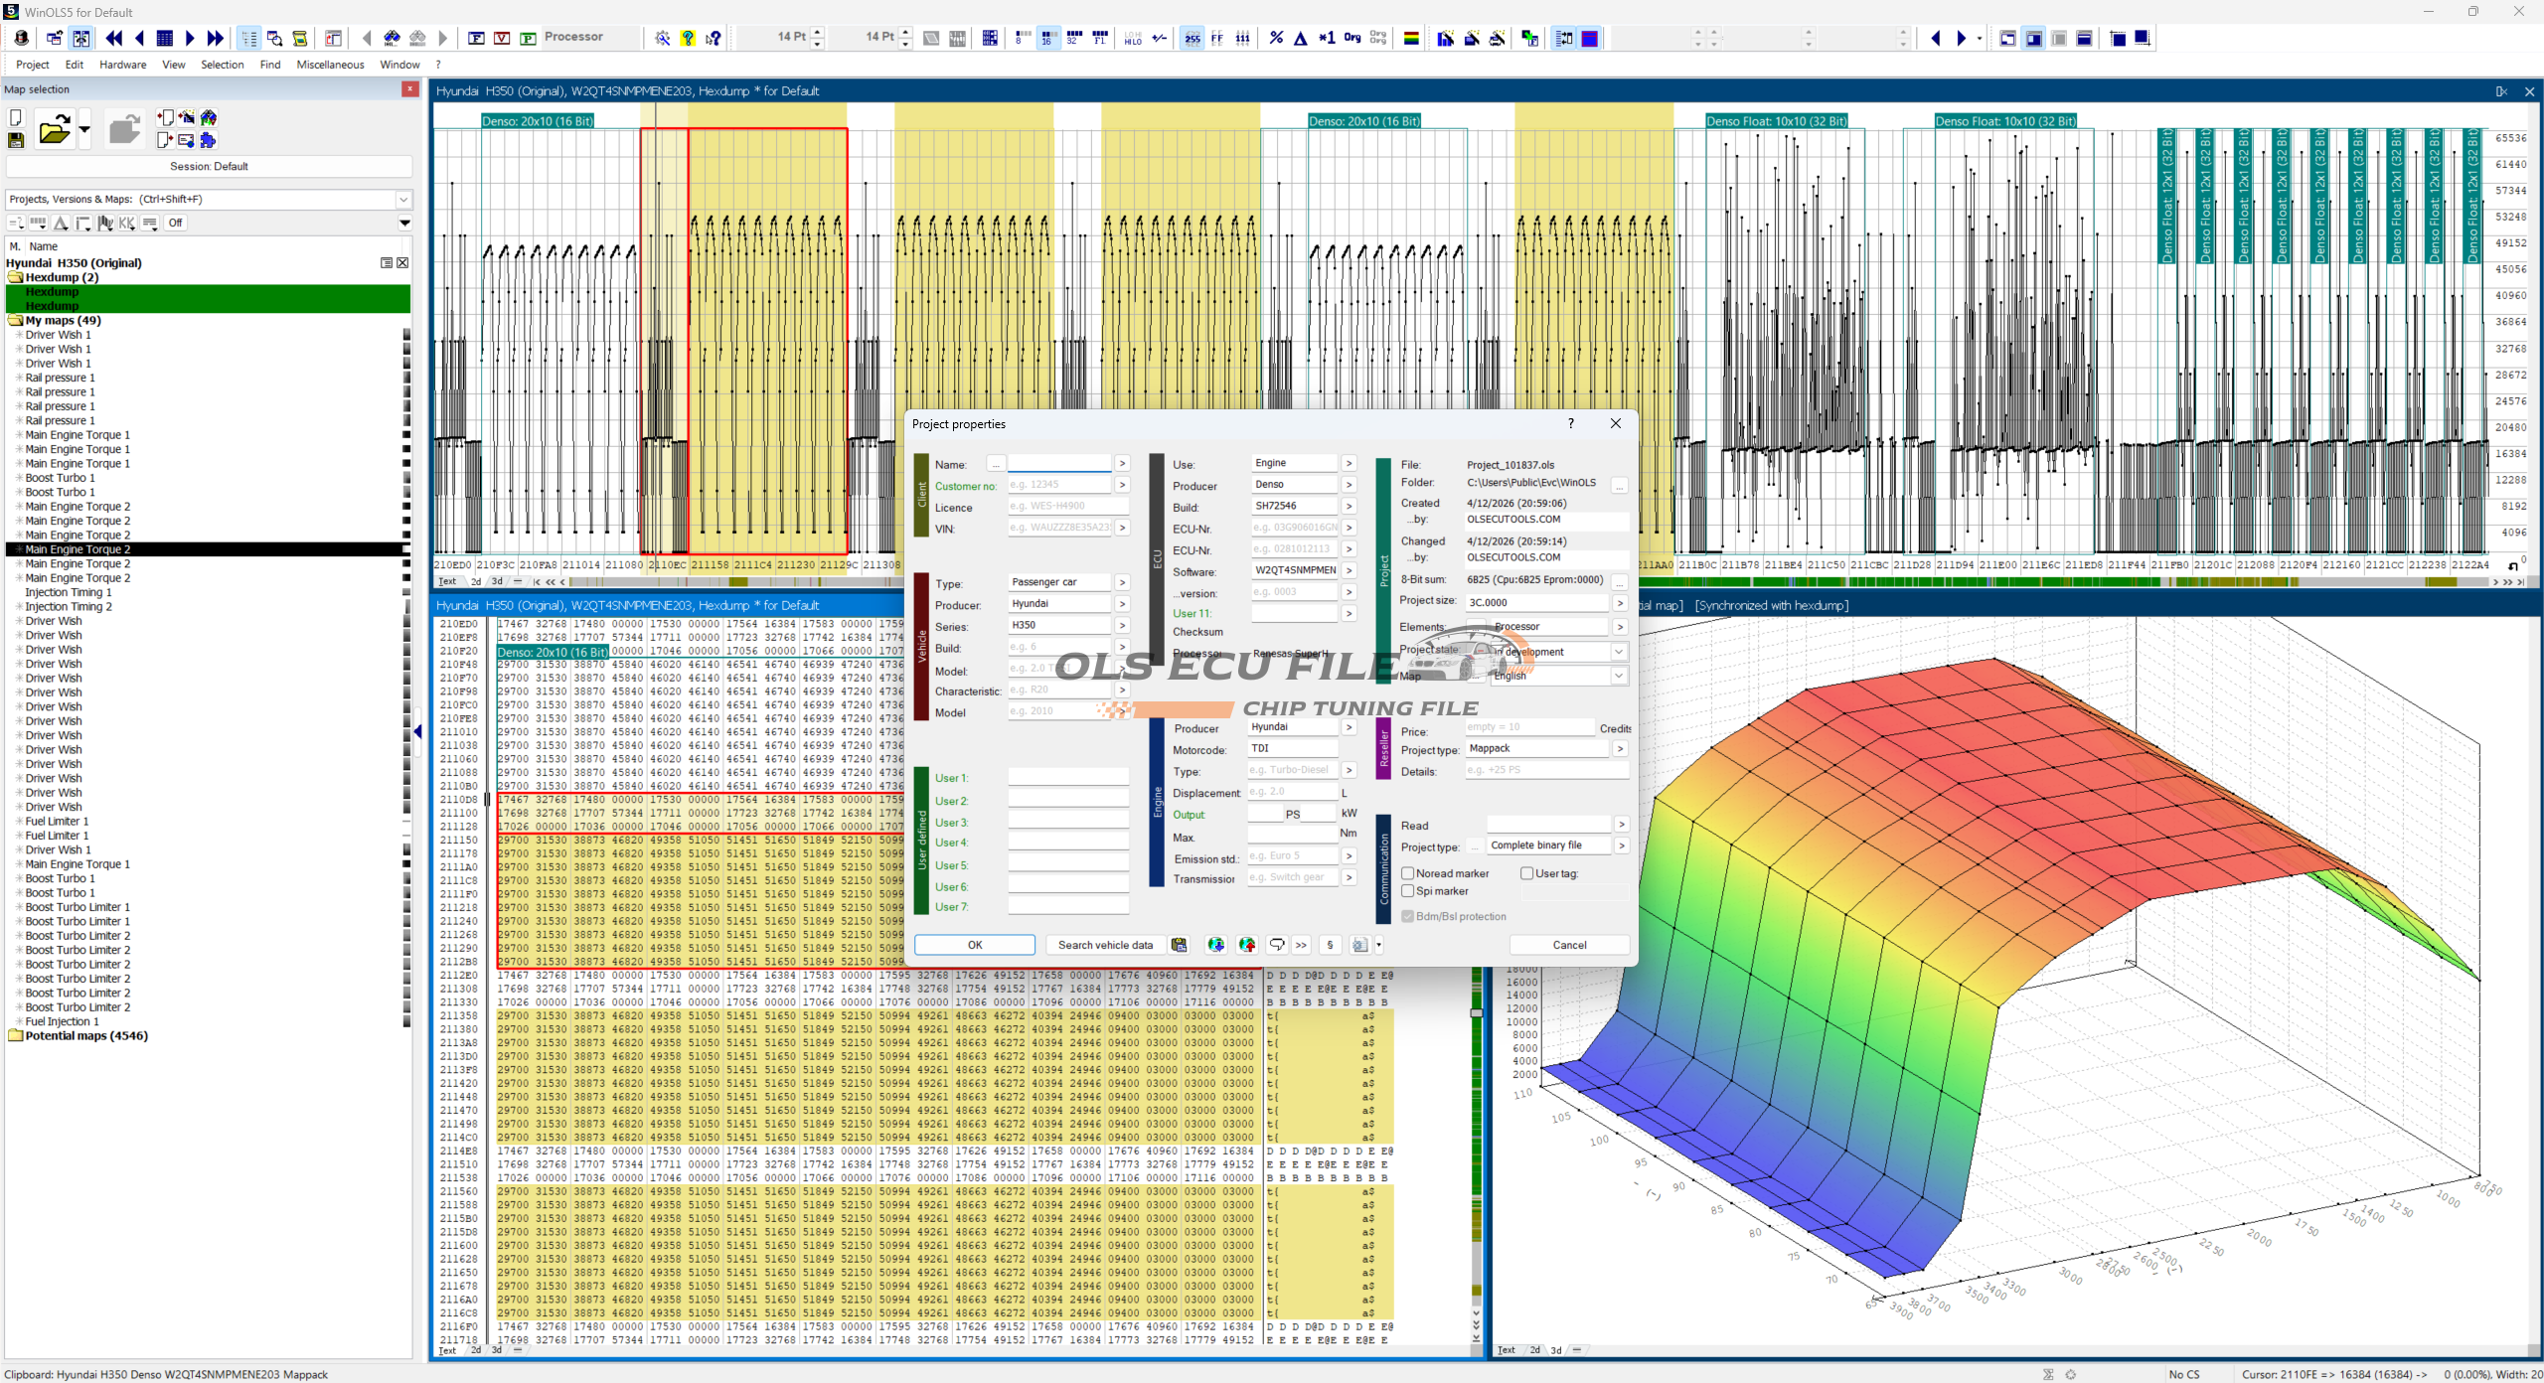Viewport: 2544px width, 1383px height.
Task: Collapse the My maps (49) folder
Action: 16,321
